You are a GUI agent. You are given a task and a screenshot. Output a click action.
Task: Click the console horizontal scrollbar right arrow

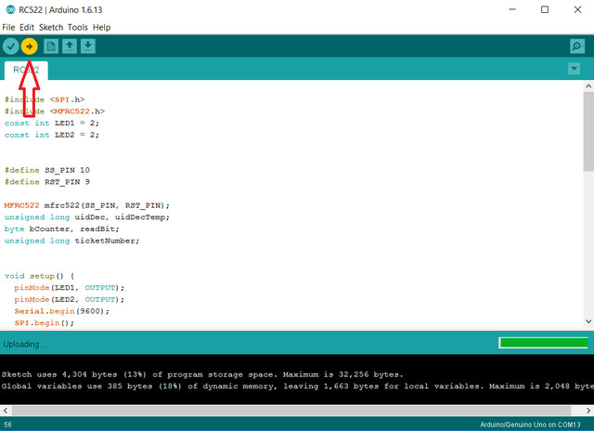pos(588,410)
